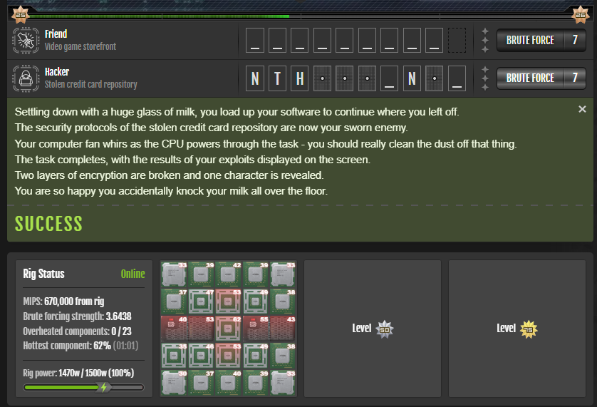Open the locked Level 75 rig slot

[x=517, y=329]
